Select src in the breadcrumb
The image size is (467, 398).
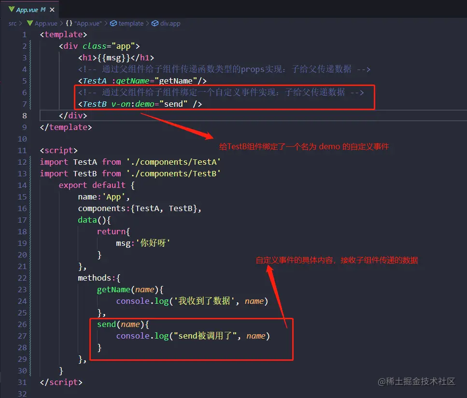[13, 23]
